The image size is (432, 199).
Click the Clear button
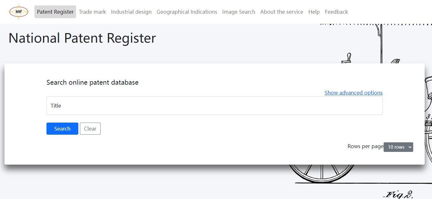click(x=90, y=129)
